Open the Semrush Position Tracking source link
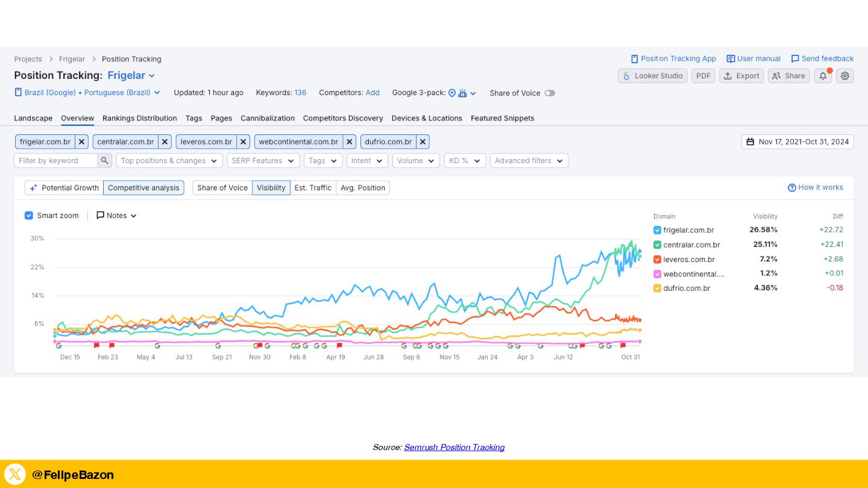This screenshot has width=868, height=488. click(x=454, y=447)
